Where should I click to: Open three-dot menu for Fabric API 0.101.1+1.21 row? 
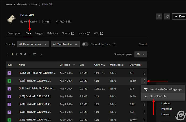tap(144, 104)
